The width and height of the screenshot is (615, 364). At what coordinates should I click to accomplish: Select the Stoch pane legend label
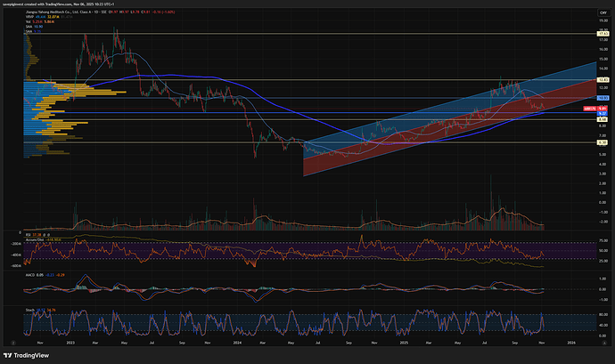click(x=29, y=311)
